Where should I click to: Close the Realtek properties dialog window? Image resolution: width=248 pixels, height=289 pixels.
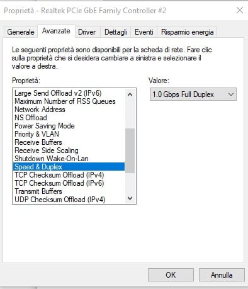(240, 10)
